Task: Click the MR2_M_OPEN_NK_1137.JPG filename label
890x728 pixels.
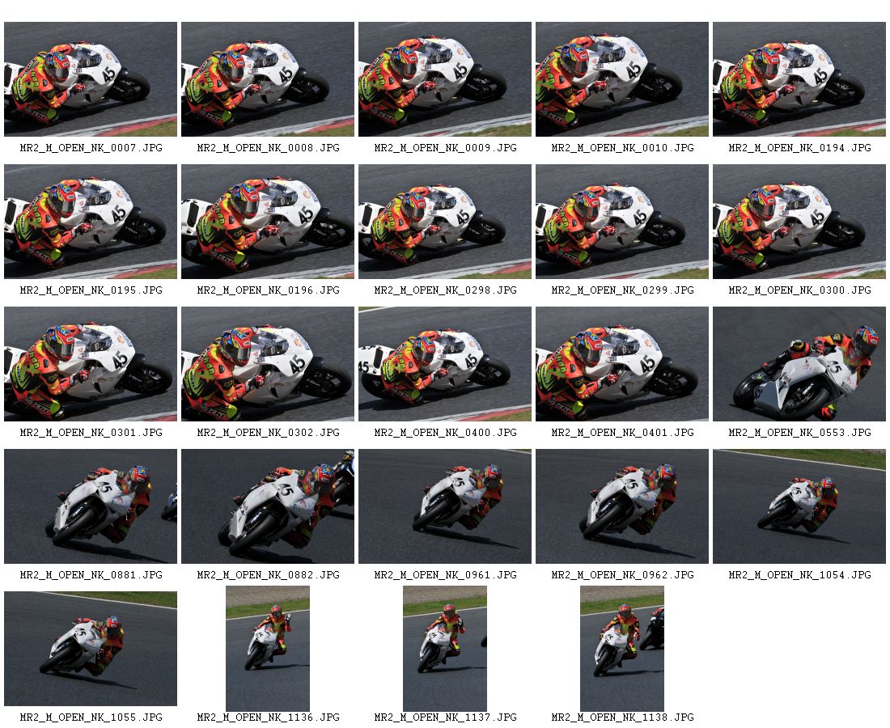Action: [446, 717]
